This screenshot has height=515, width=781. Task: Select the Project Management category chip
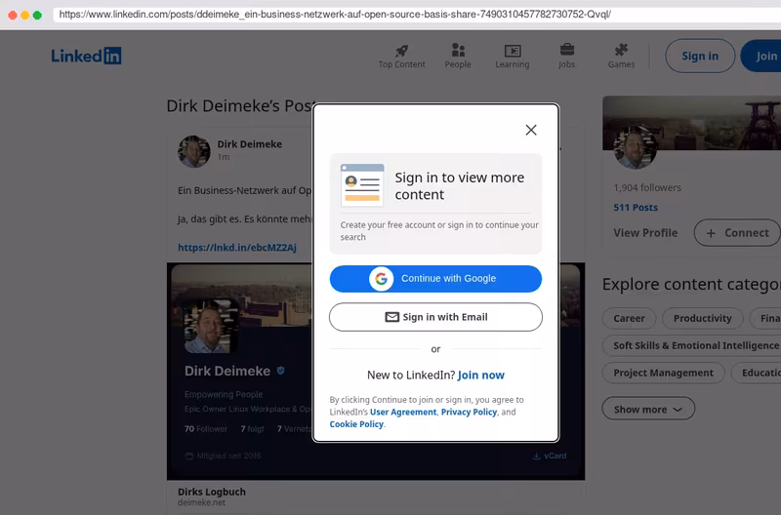pos(663,374)
